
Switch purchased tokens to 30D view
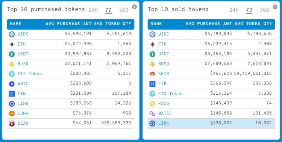124,10
